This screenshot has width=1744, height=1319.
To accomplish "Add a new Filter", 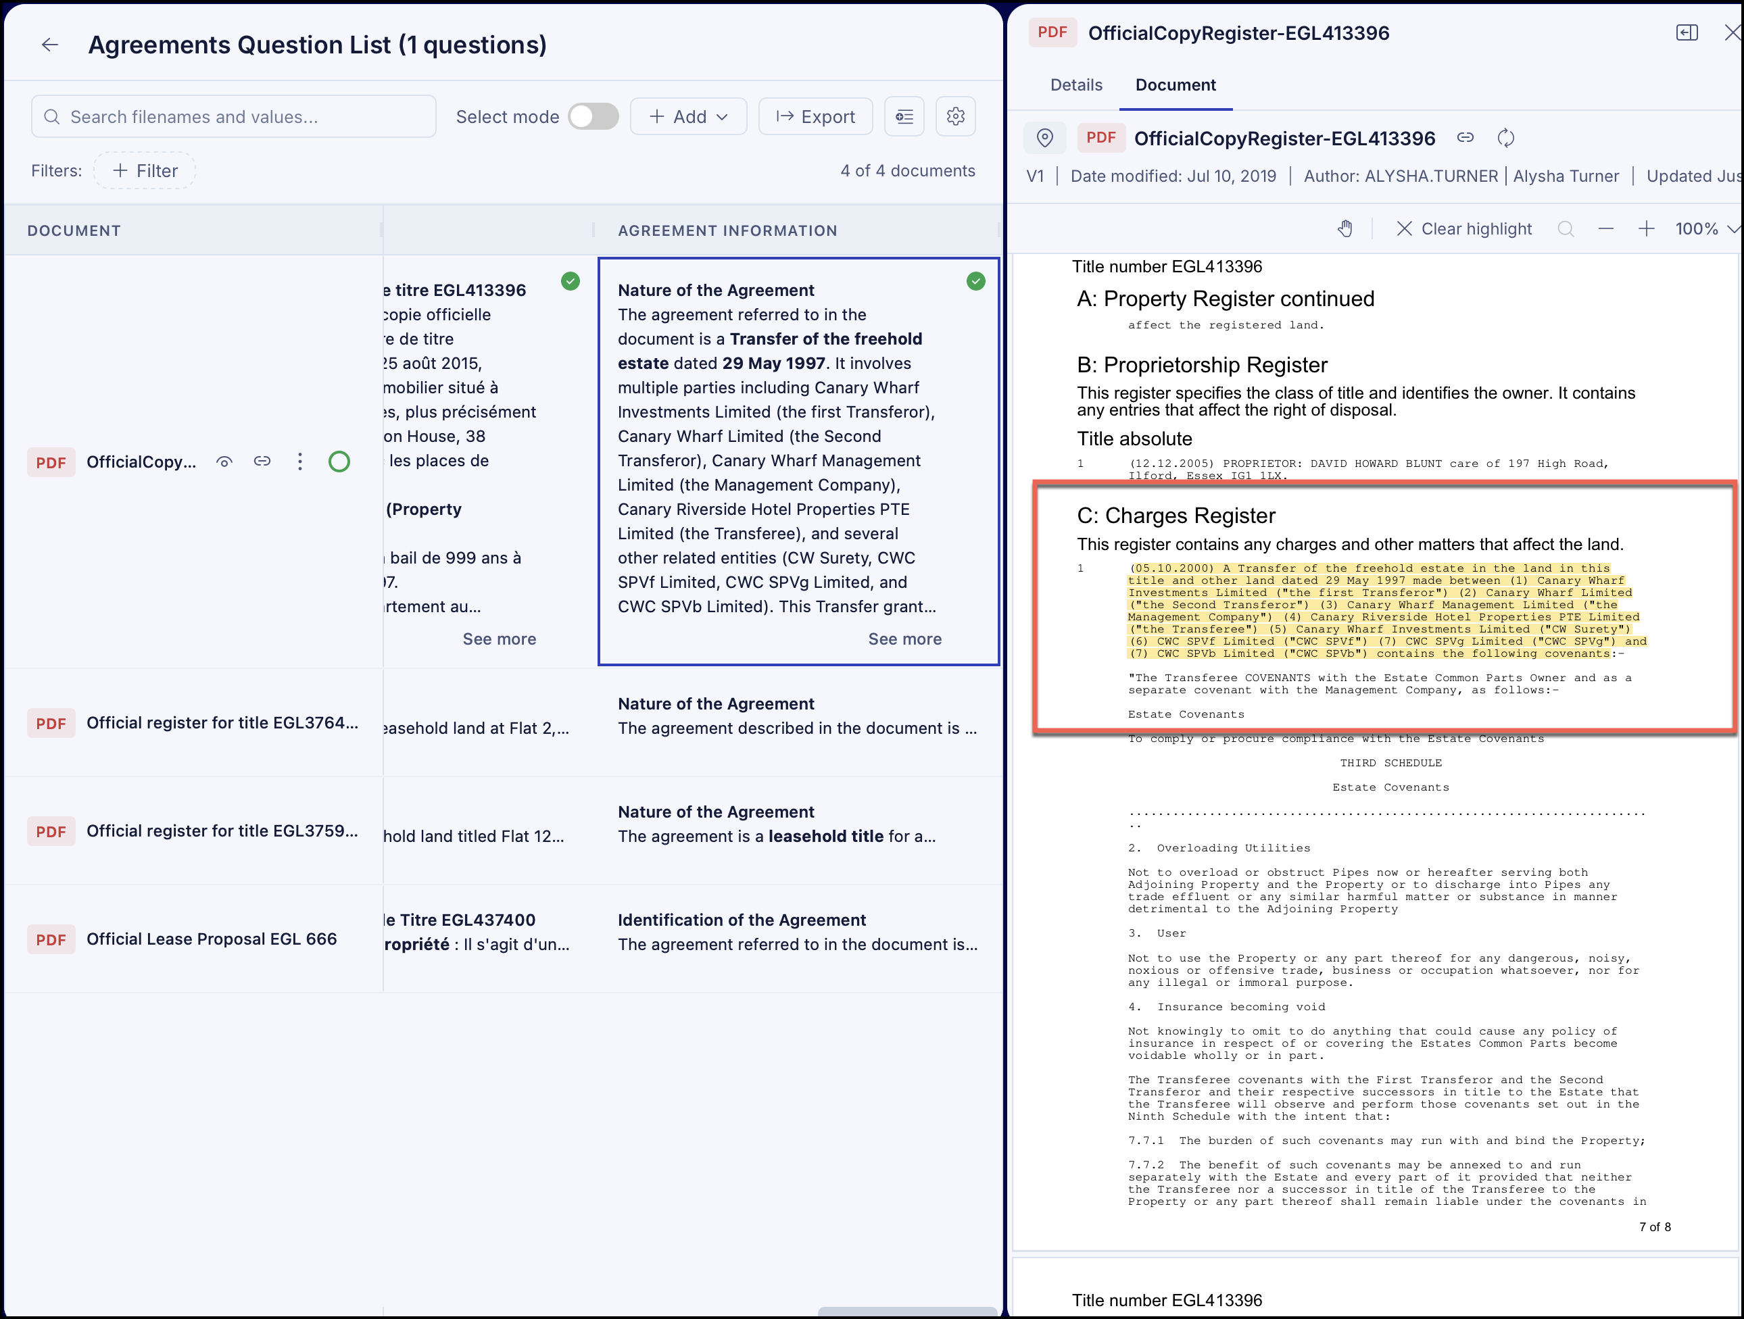I will [x=145, y=171].
